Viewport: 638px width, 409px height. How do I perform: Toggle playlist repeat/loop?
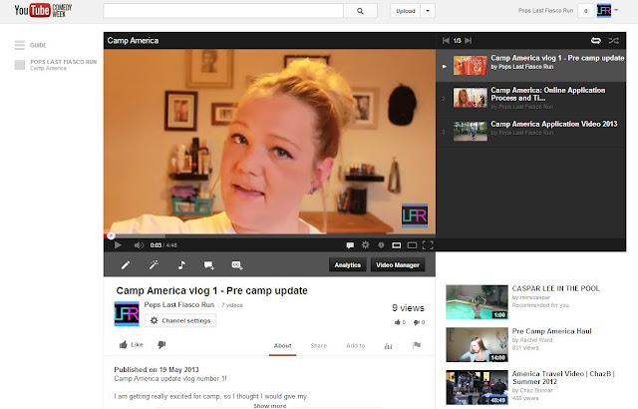pyautogui.click(x=596, y=40)
